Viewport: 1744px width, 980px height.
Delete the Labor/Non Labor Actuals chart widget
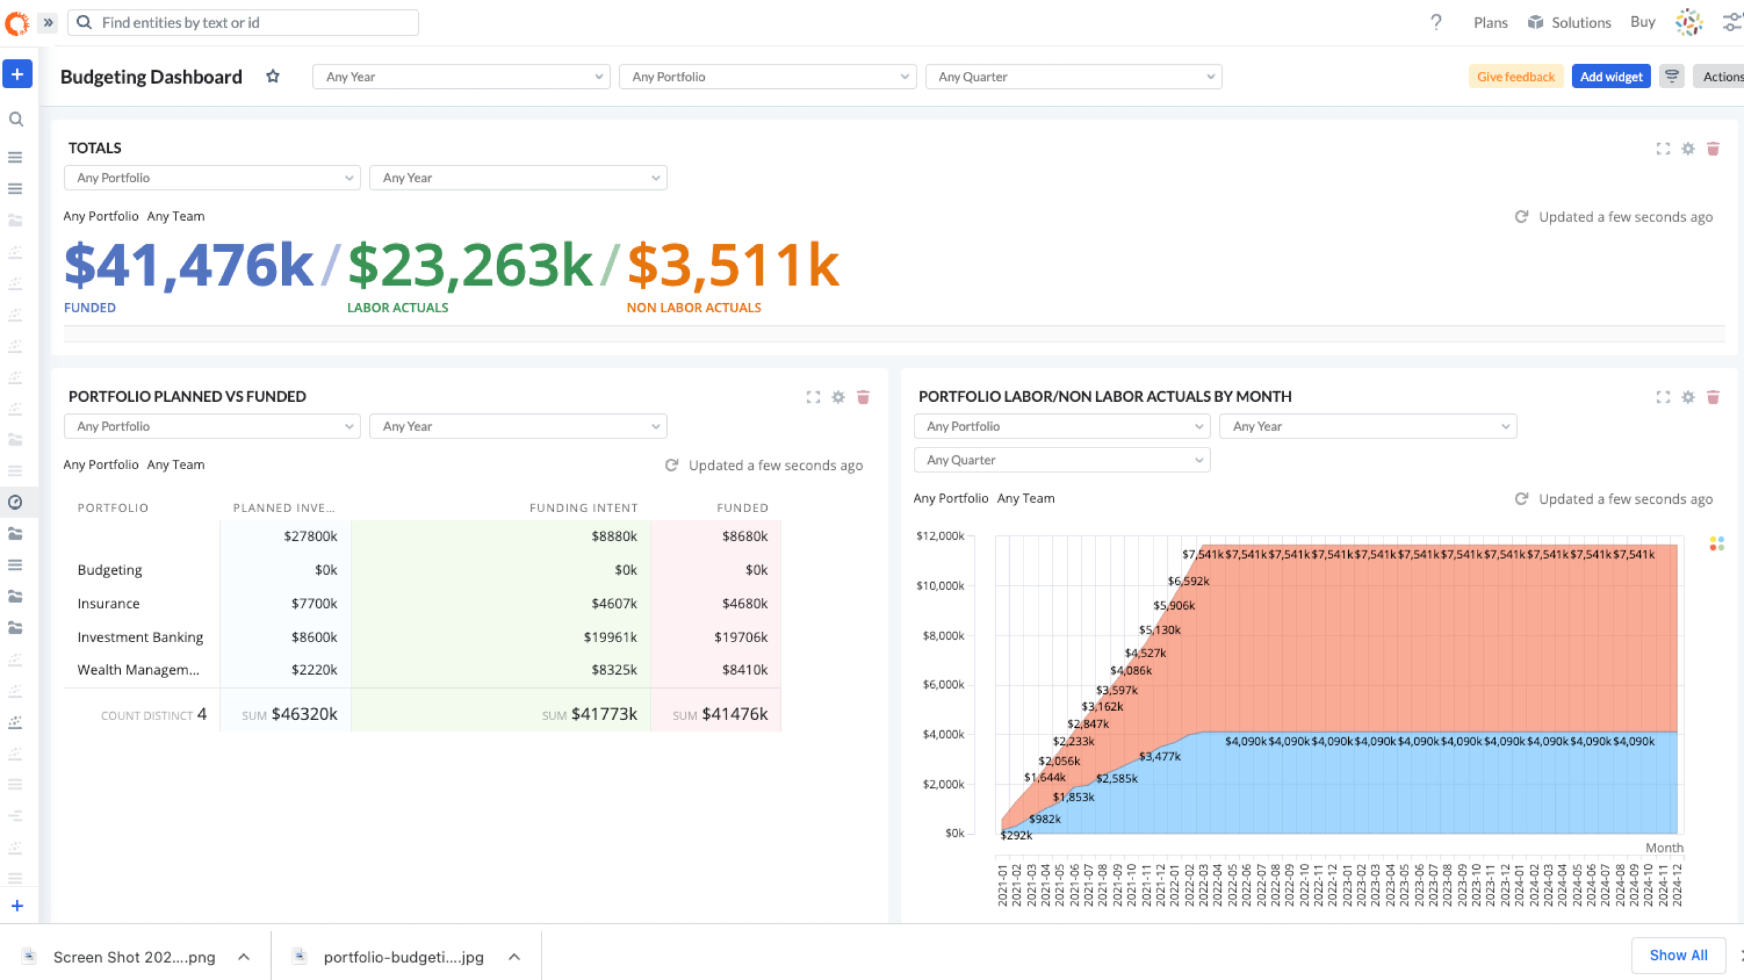pyautogui.click(x=1713, y=397)
